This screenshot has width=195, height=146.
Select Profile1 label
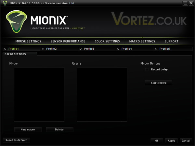click(14, 49)
